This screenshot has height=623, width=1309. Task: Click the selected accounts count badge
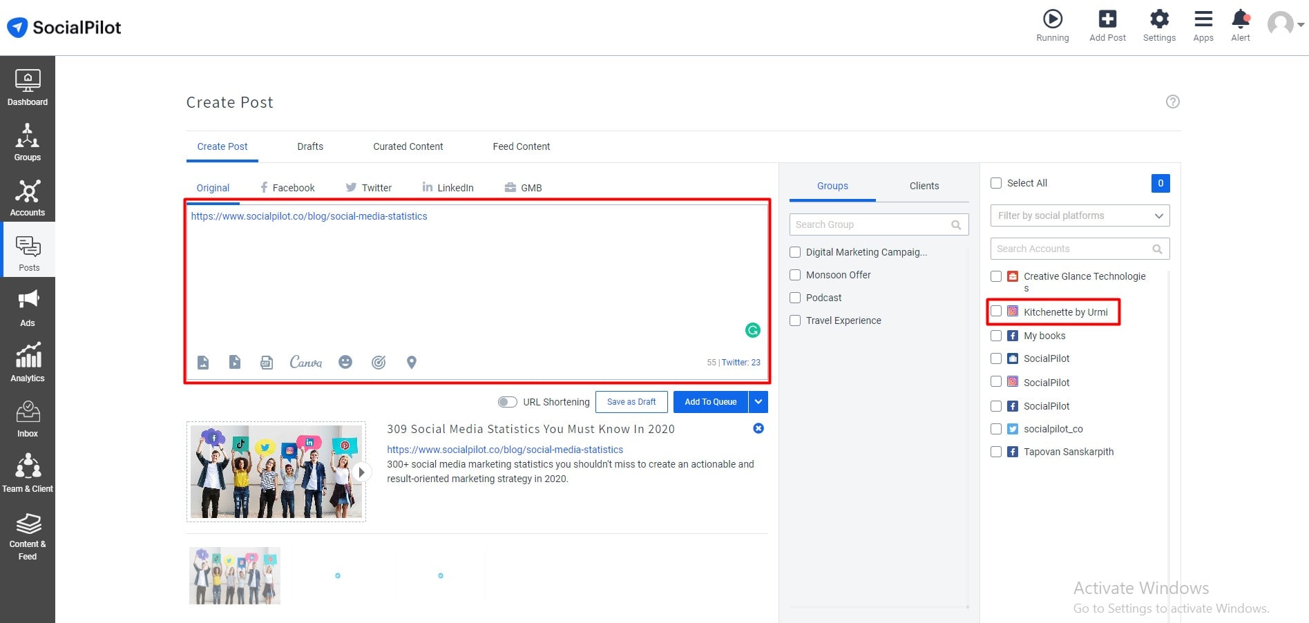click(x=1160, y=183)
